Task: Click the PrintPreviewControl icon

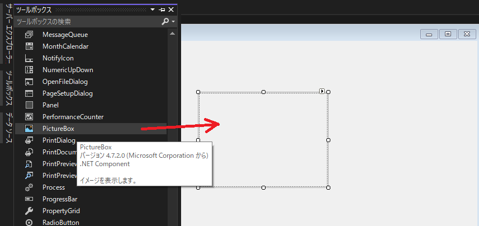Action: pyautogui.click(x=29, y=164)
